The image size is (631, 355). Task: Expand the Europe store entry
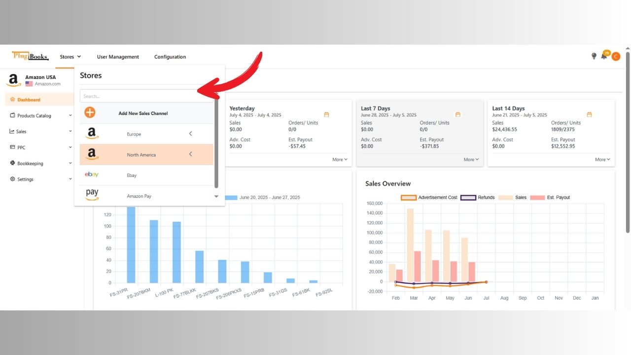click(191, 133)
